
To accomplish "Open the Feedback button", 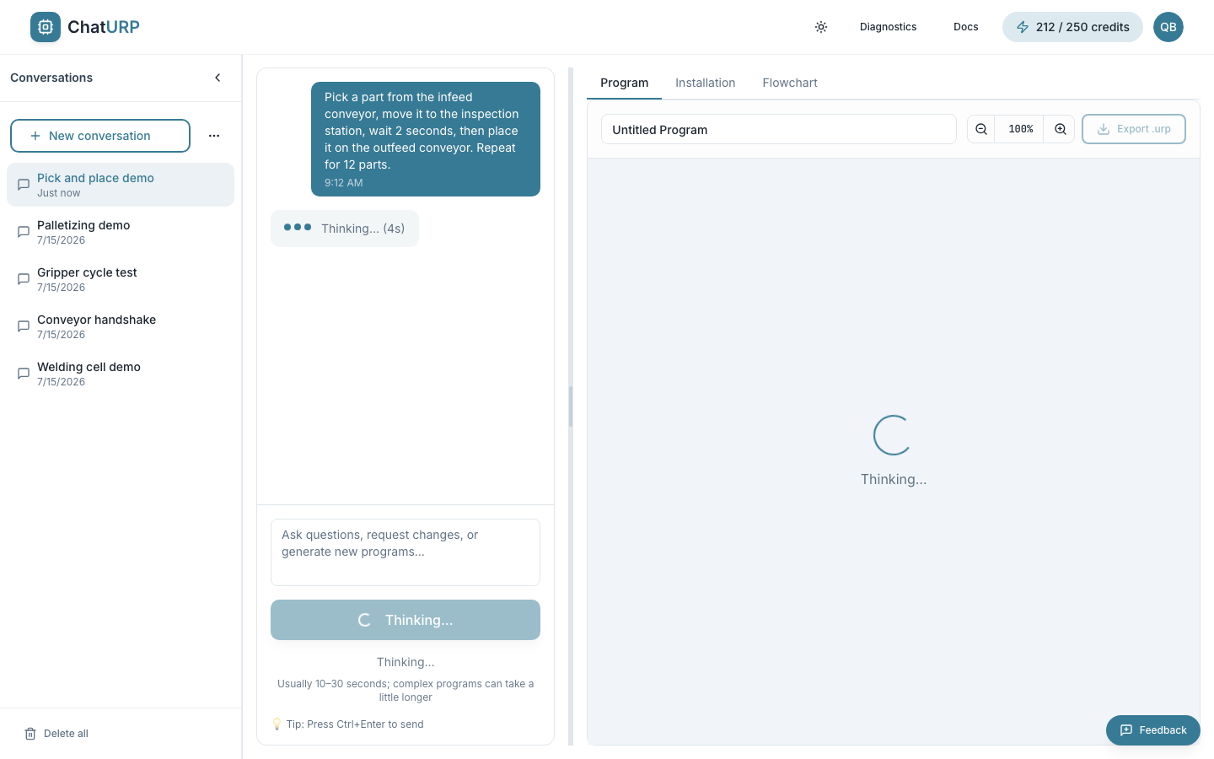I will (x=1153, y=730).
